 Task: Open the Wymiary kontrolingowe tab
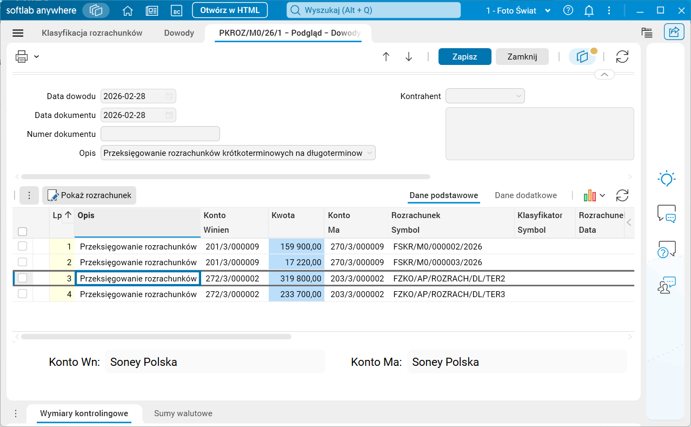pos(84,413)
